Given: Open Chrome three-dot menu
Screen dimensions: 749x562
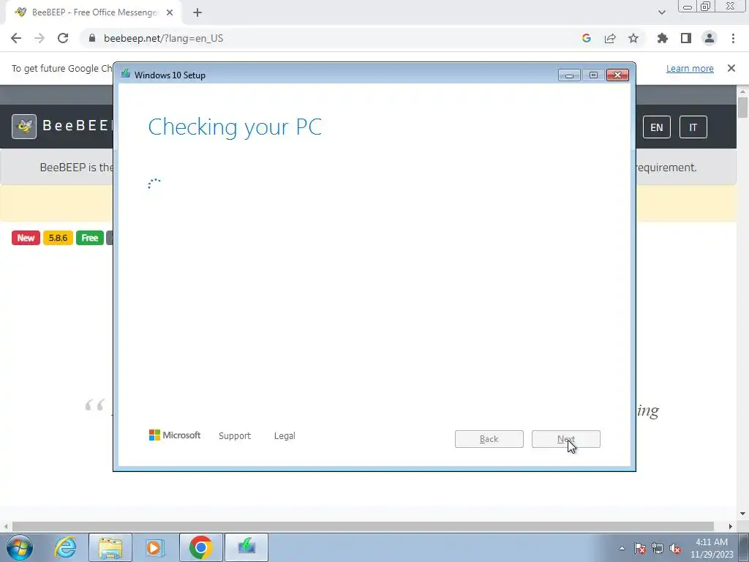Looking at the screenshot, I should 733,38.
